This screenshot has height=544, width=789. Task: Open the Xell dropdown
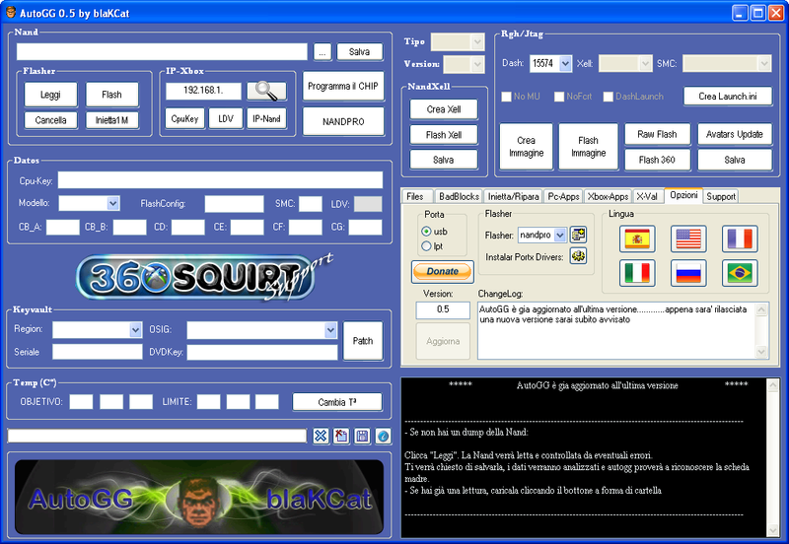click(x=646, y=63)
